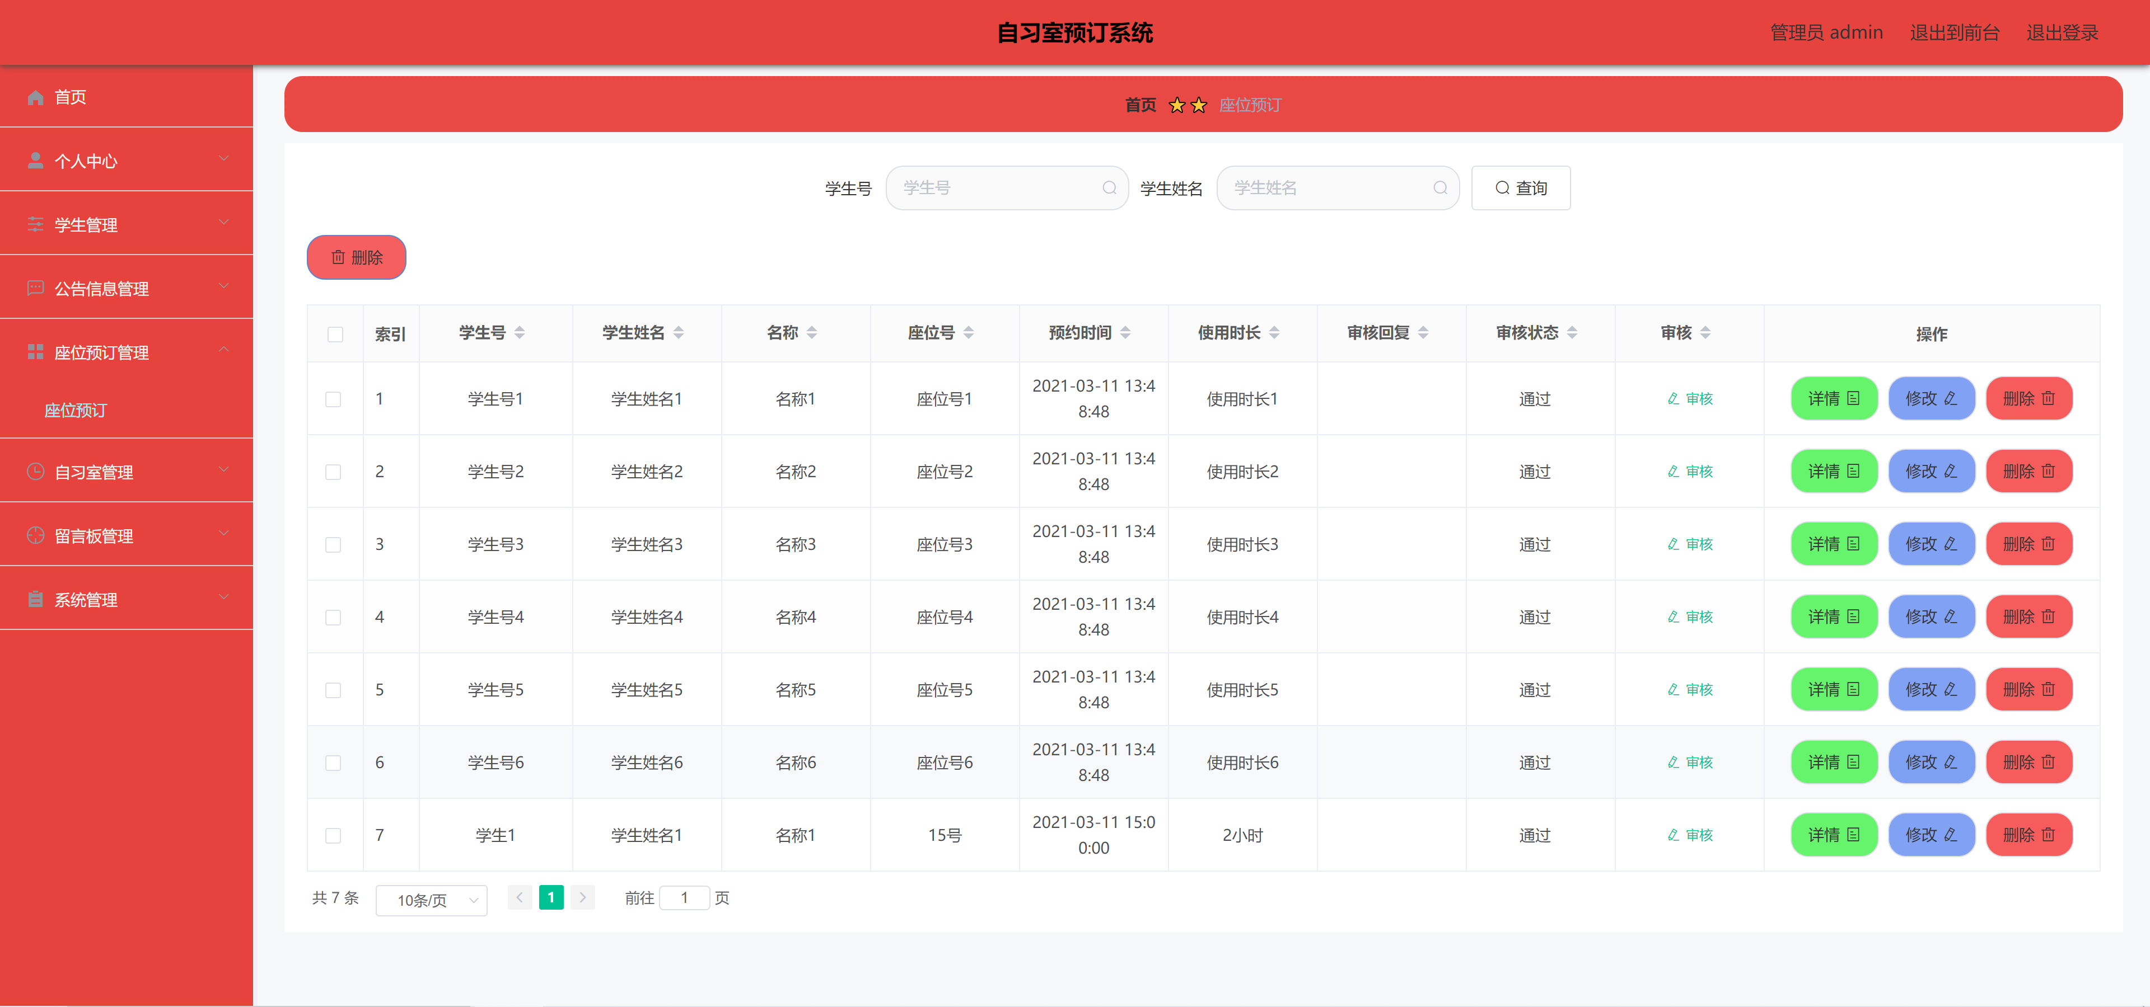Click the magnifier icon inside 学生号 field
2150x1007 pixels.
pyautogui.click(x=1109, y=187)
